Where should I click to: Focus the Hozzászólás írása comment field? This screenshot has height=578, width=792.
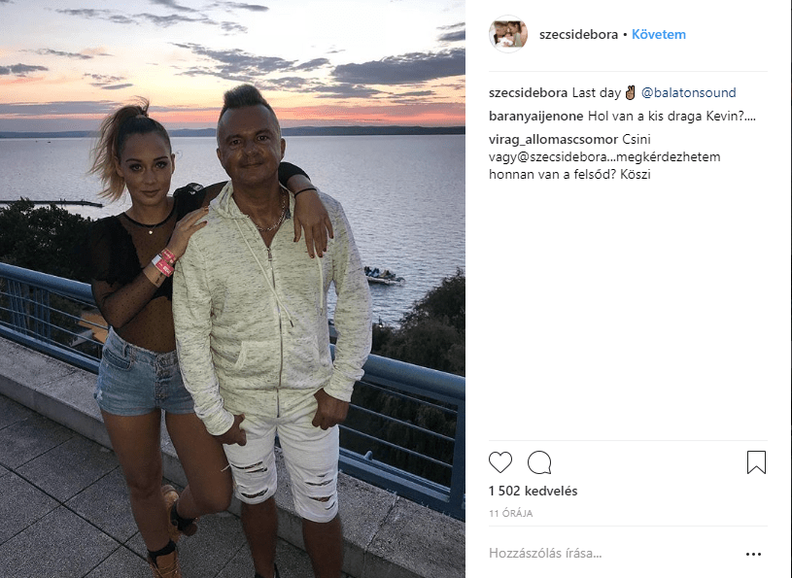click(x=611, y=554)
